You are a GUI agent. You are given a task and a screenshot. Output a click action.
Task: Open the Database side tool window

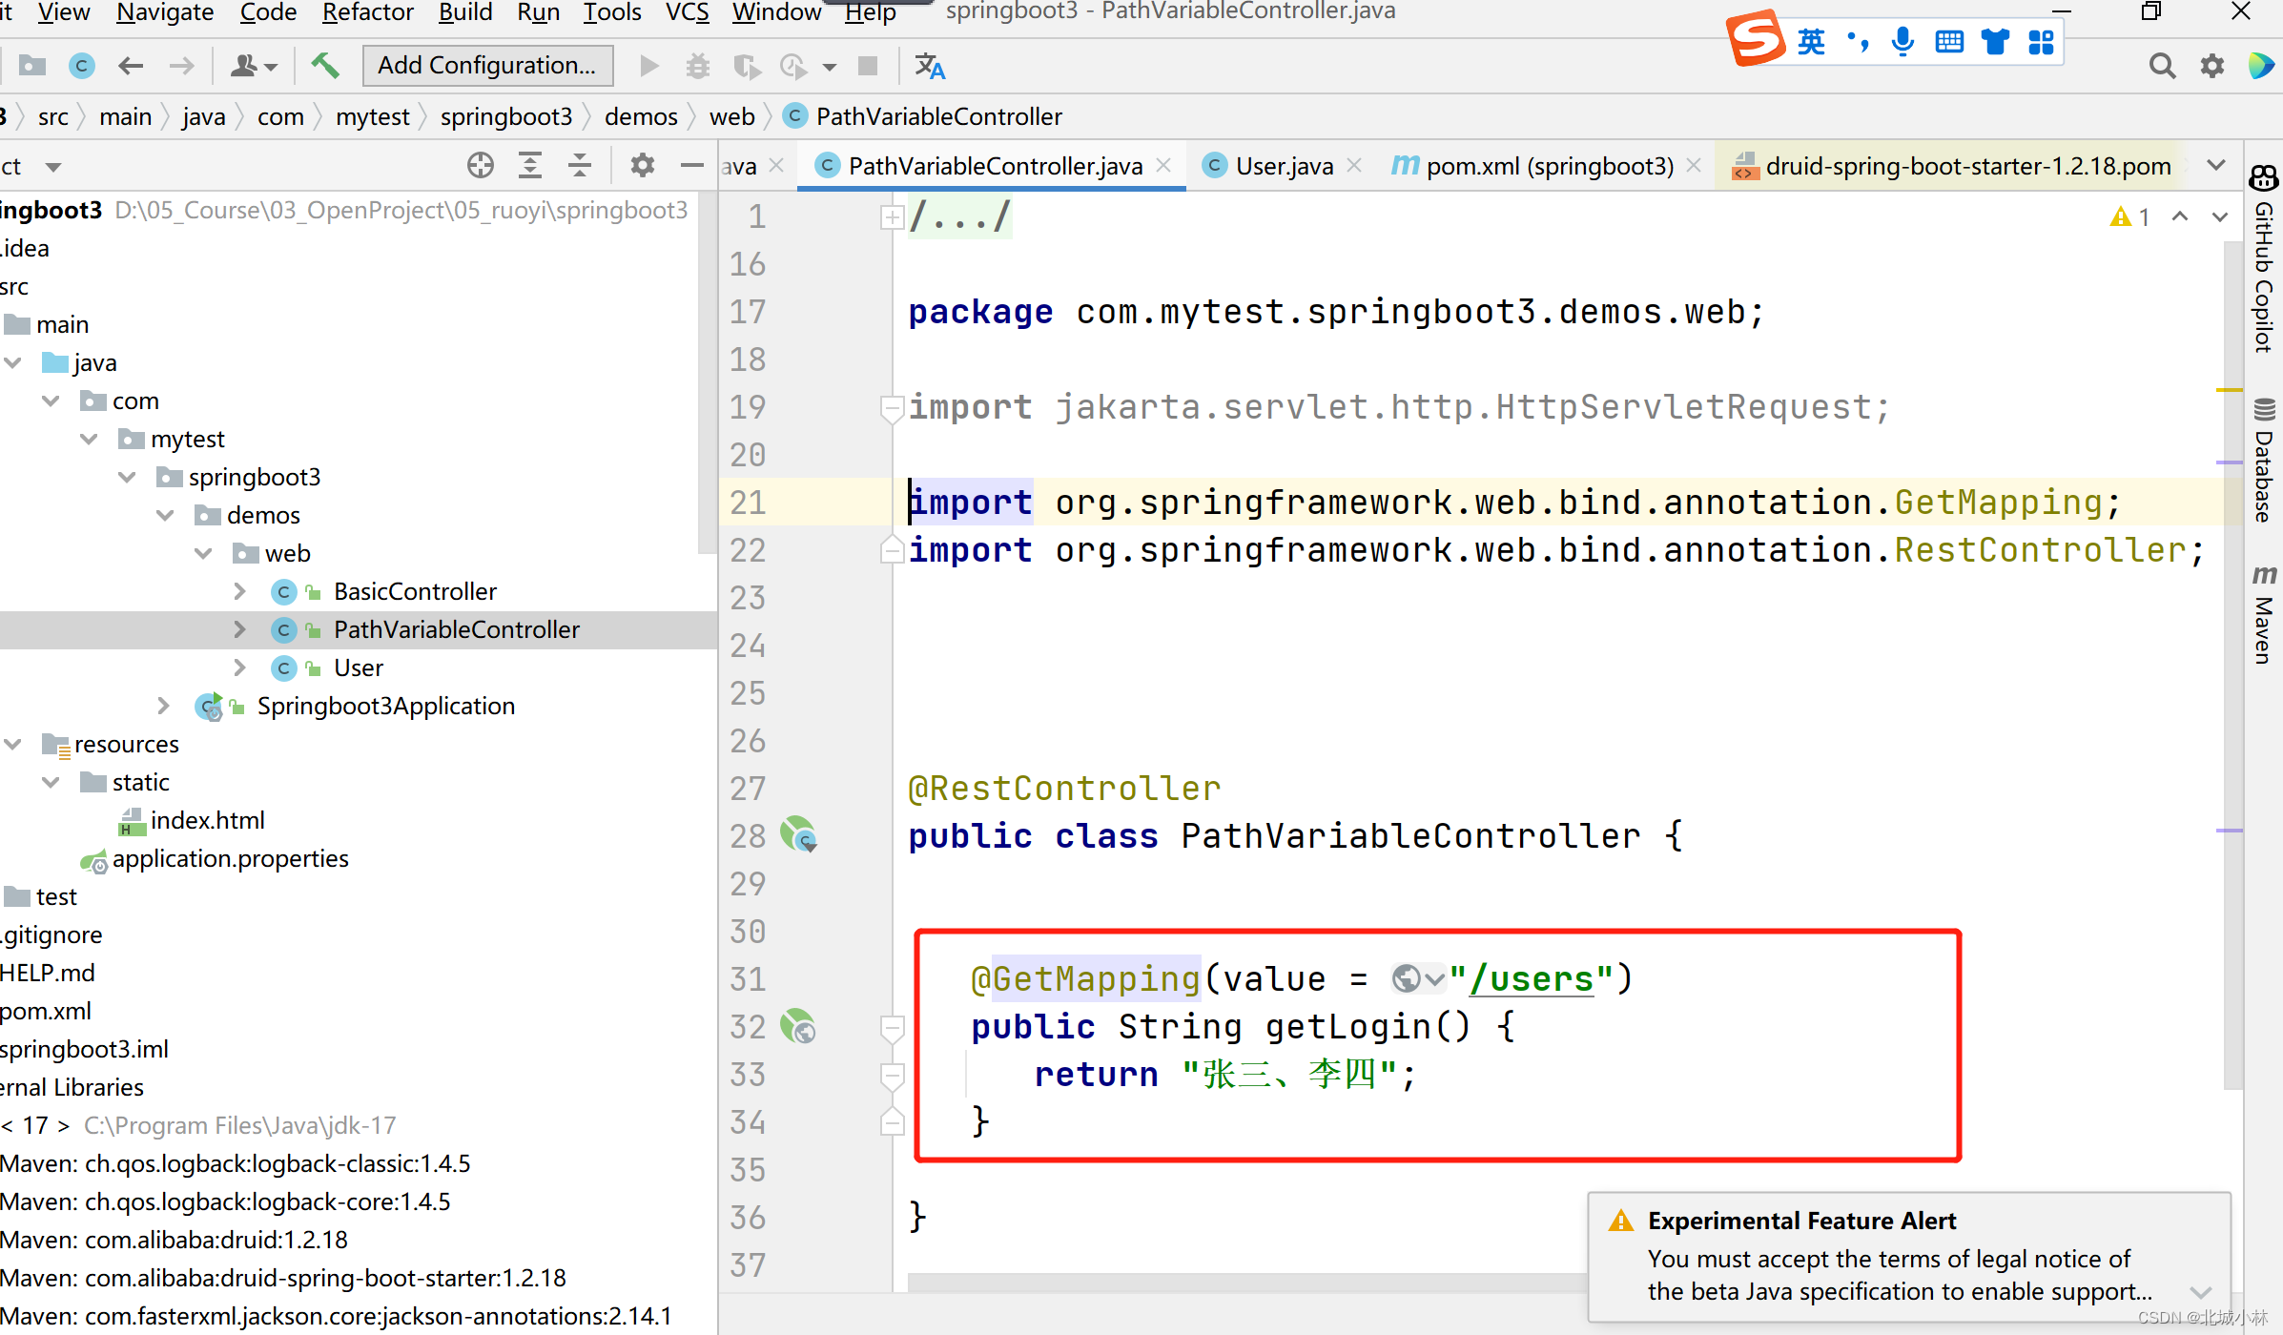2264,460
